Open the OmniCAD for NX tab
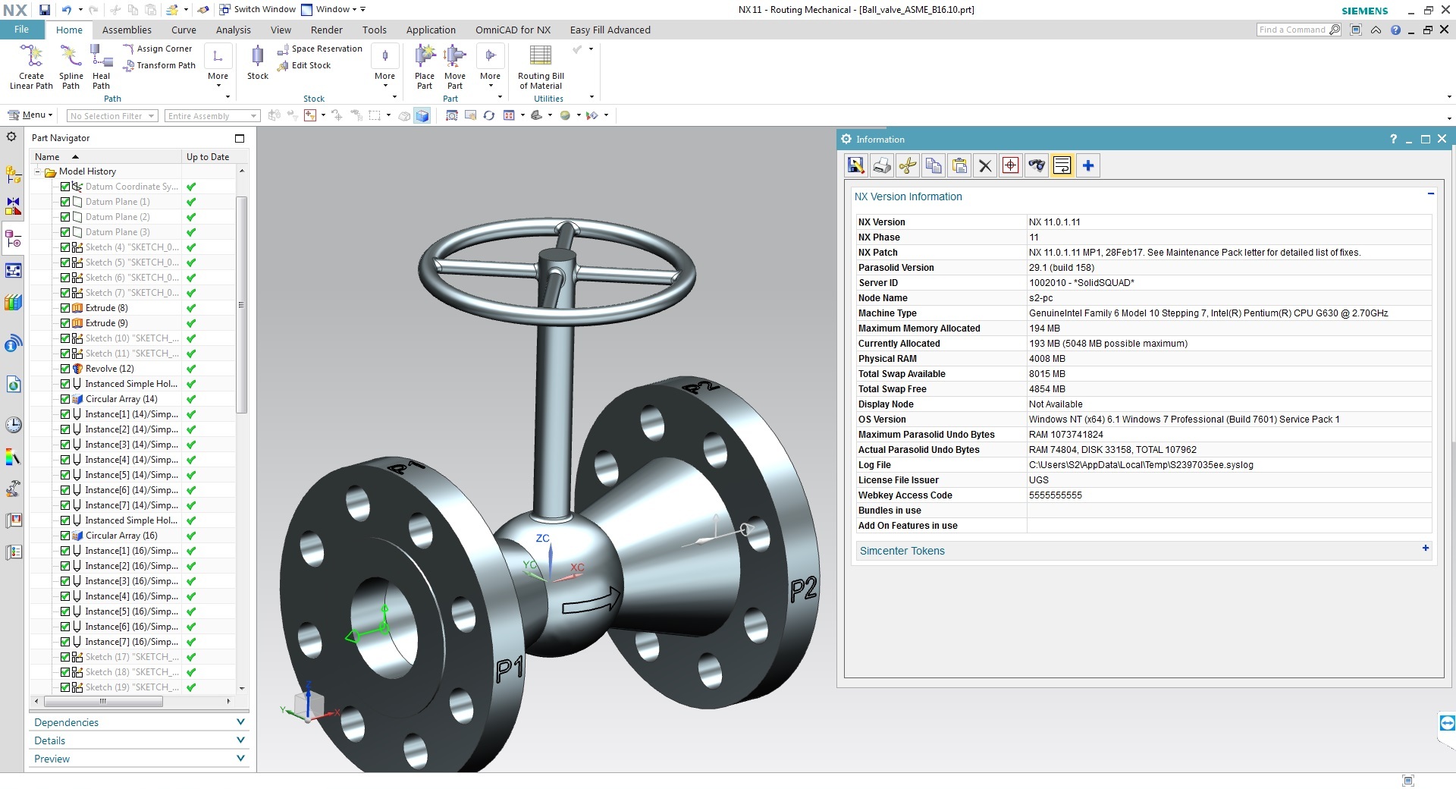This screenshot has height=789, width=1456. click(513, 30)
